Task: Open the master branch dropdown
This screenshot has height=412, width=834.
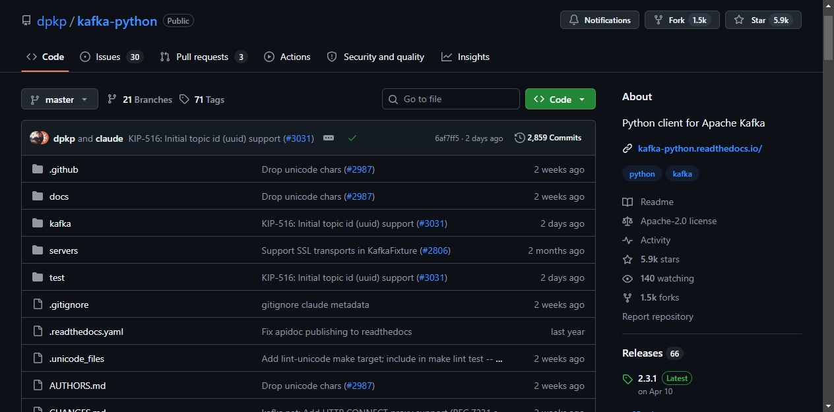Action: (59, 99)
